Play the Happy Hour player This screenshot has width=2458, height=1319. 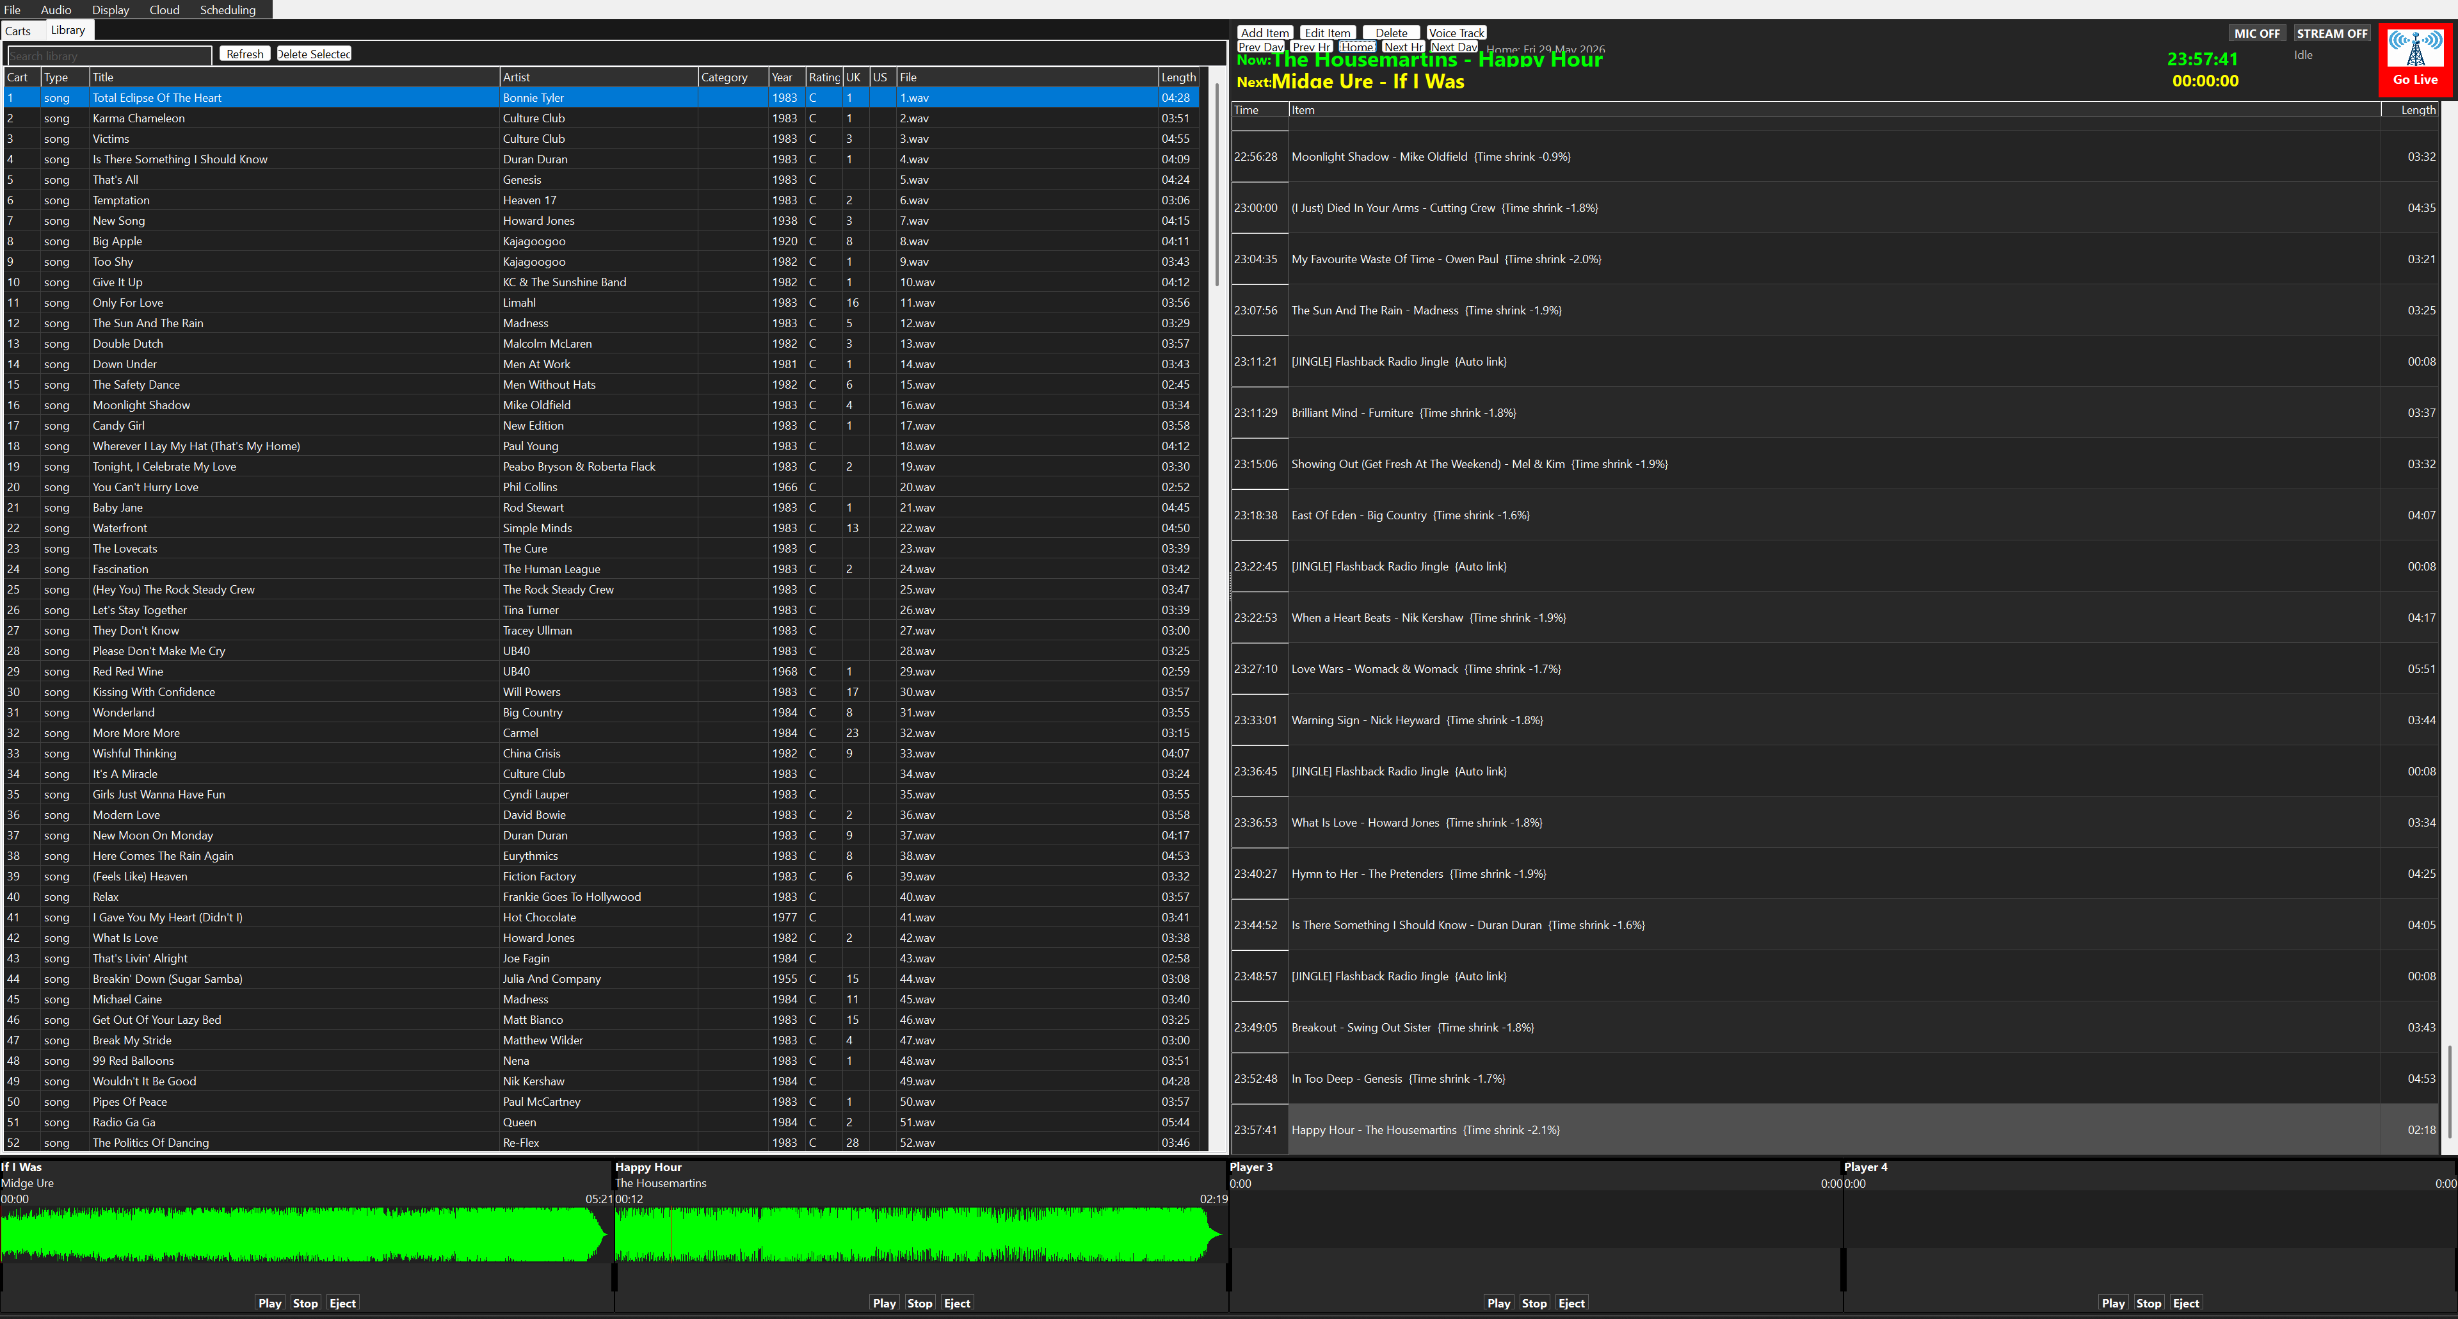(x=885, y=1303)
